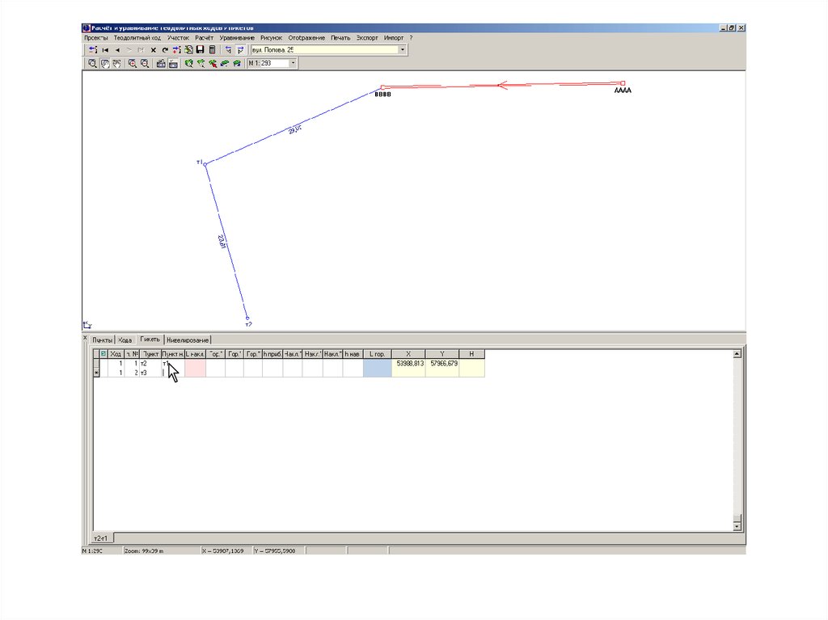This screenshot has height=620, width=828.
Task: Click the zoom out magnifier icon
Action: click(x=145, y=63)
